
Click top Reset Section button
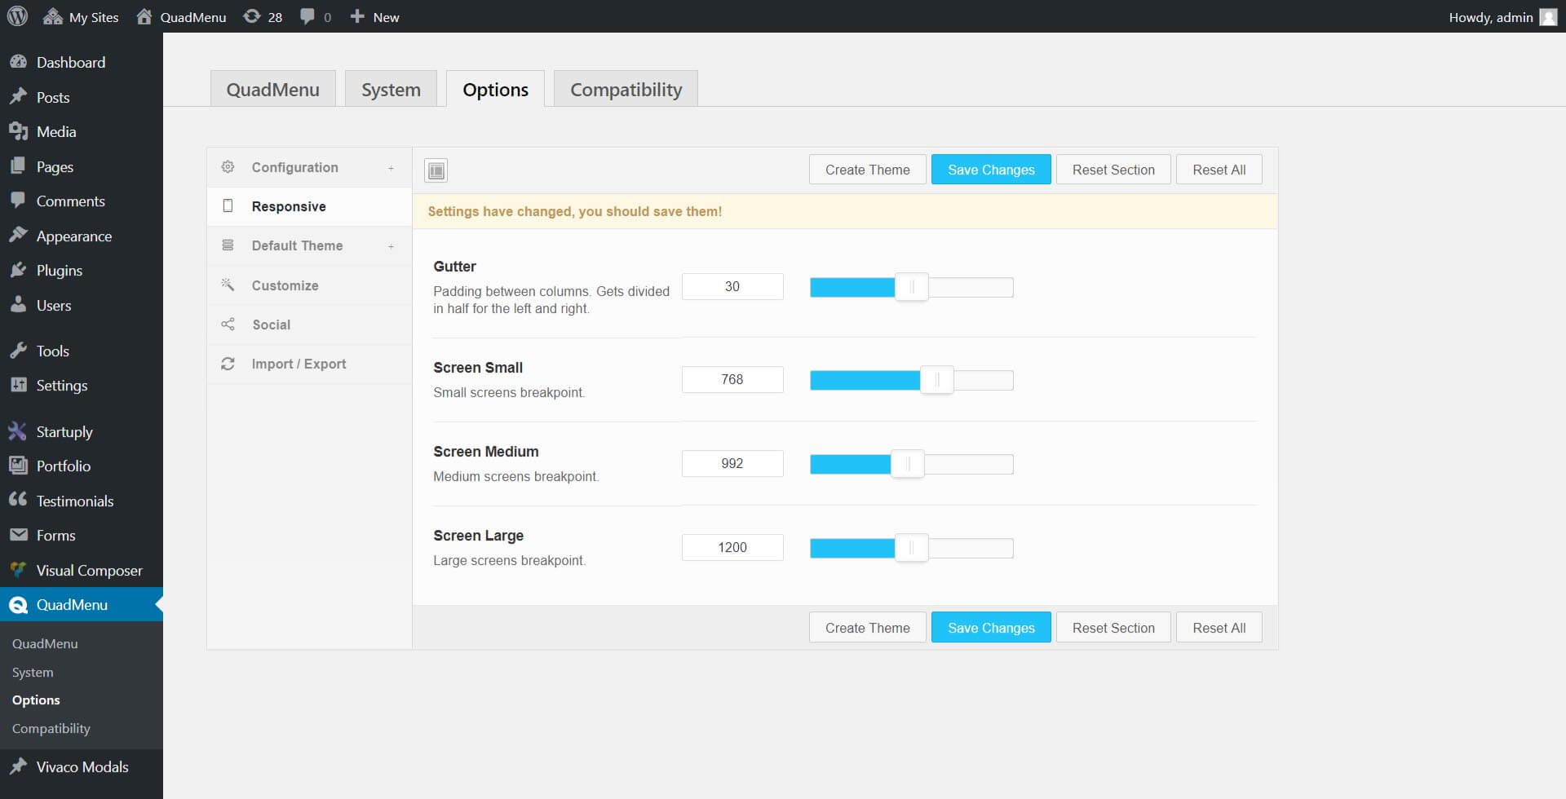1113,170
